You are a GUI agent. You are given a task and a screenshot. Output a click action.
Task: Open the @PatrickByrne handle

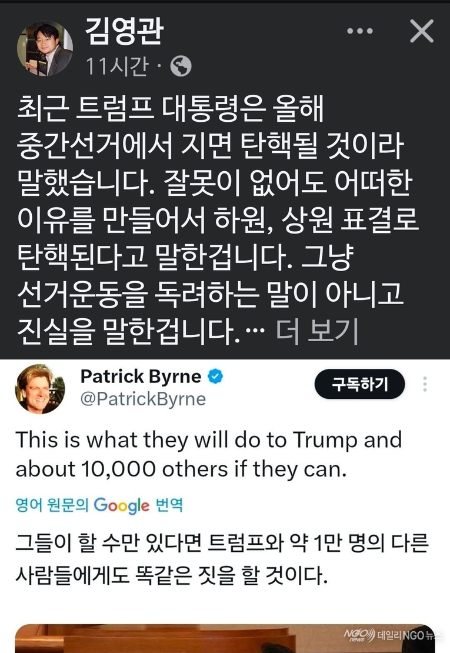tap(143, 399)
